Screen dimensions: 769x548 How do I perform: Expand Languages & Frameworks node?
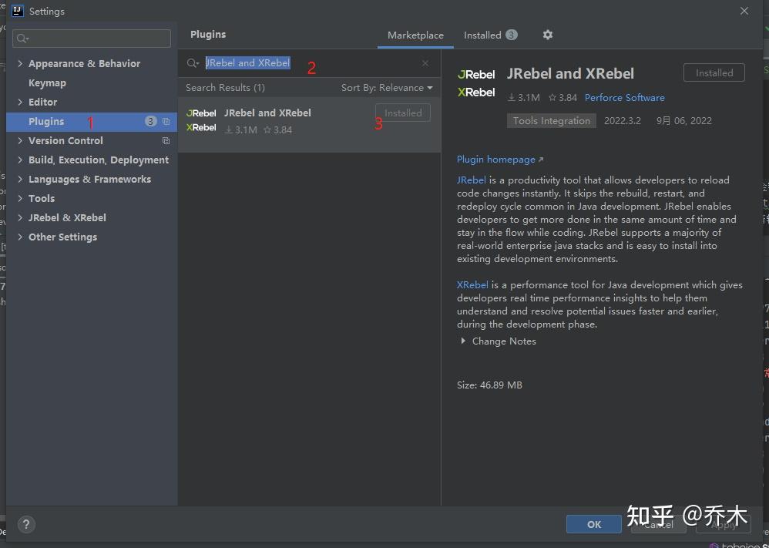click(x=20, y=179)
